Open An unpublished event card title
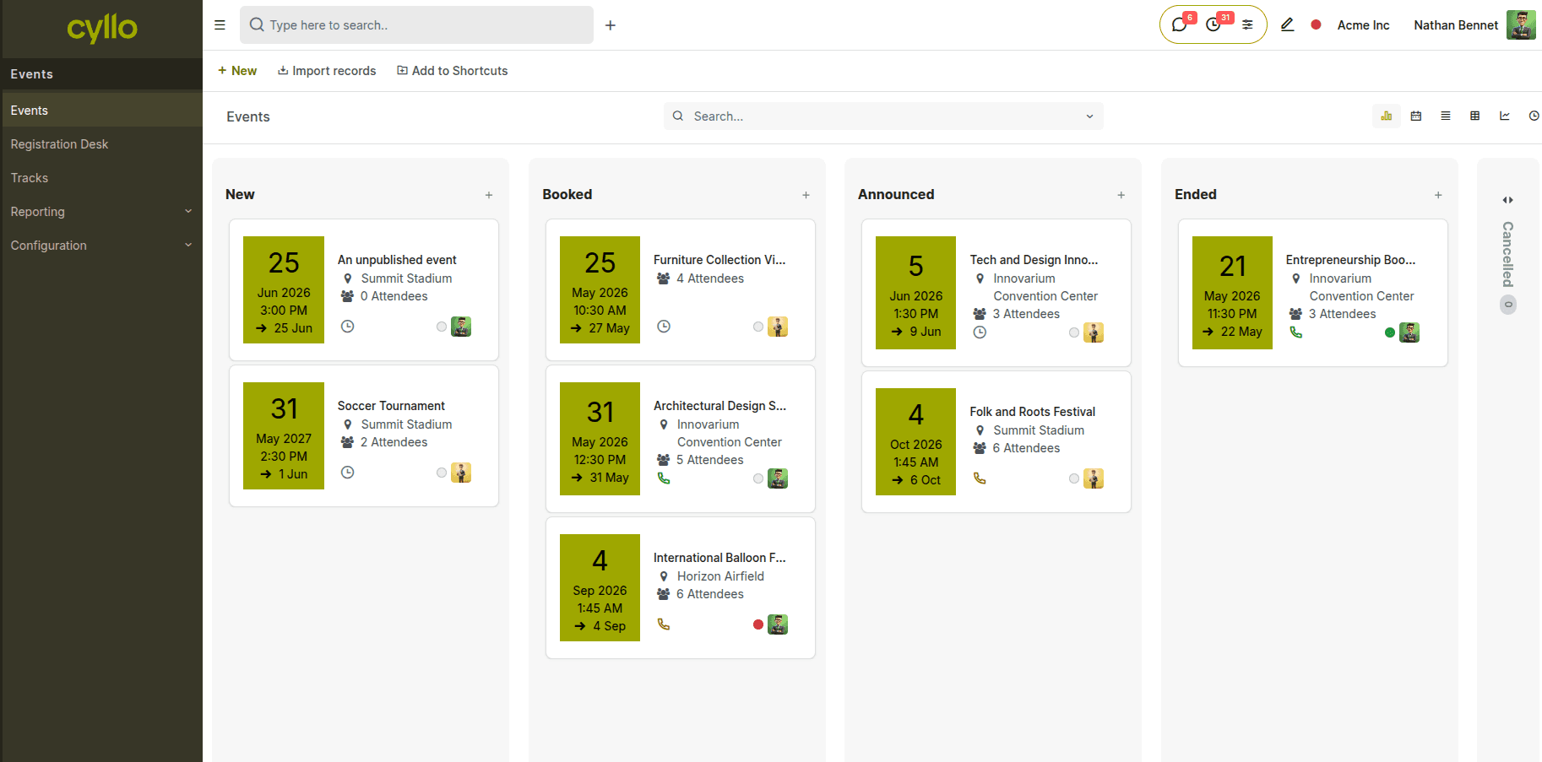This screenshot has width=1542, height=762. point(397,260)
